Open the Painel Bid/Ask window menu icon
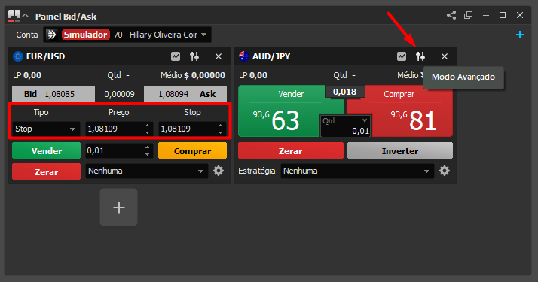The image size is (538, 282). (x=14, y=16)
